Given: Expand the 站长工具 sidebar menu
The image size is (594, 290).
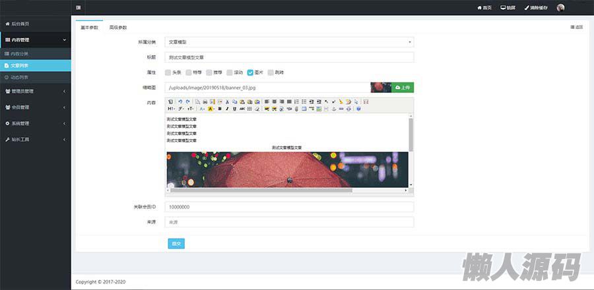Looking at the screenshot, I should coord(35,140).
